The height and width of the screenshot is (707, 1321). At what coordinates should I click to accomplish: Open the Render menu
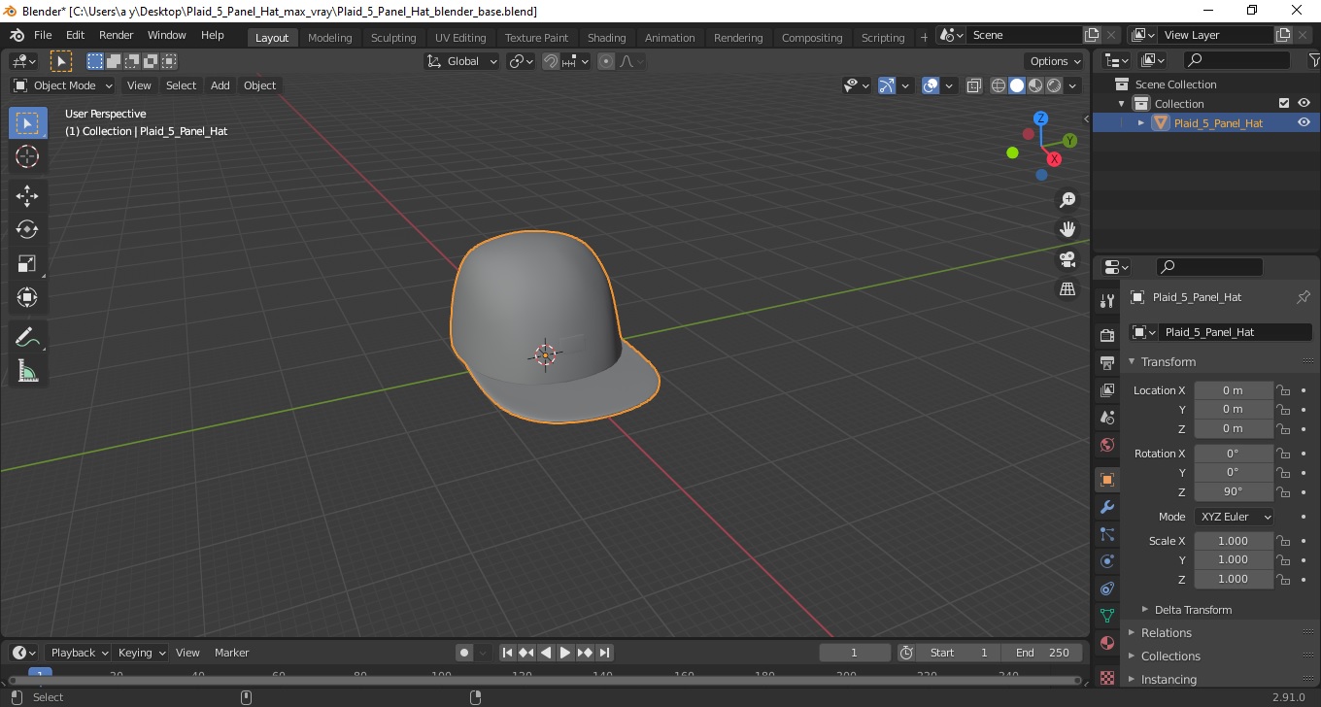click(117, 35)
